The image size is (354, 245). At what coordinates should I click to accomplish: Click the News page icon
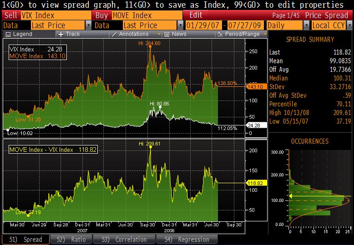pyautogui.click(x=167, y=35)
